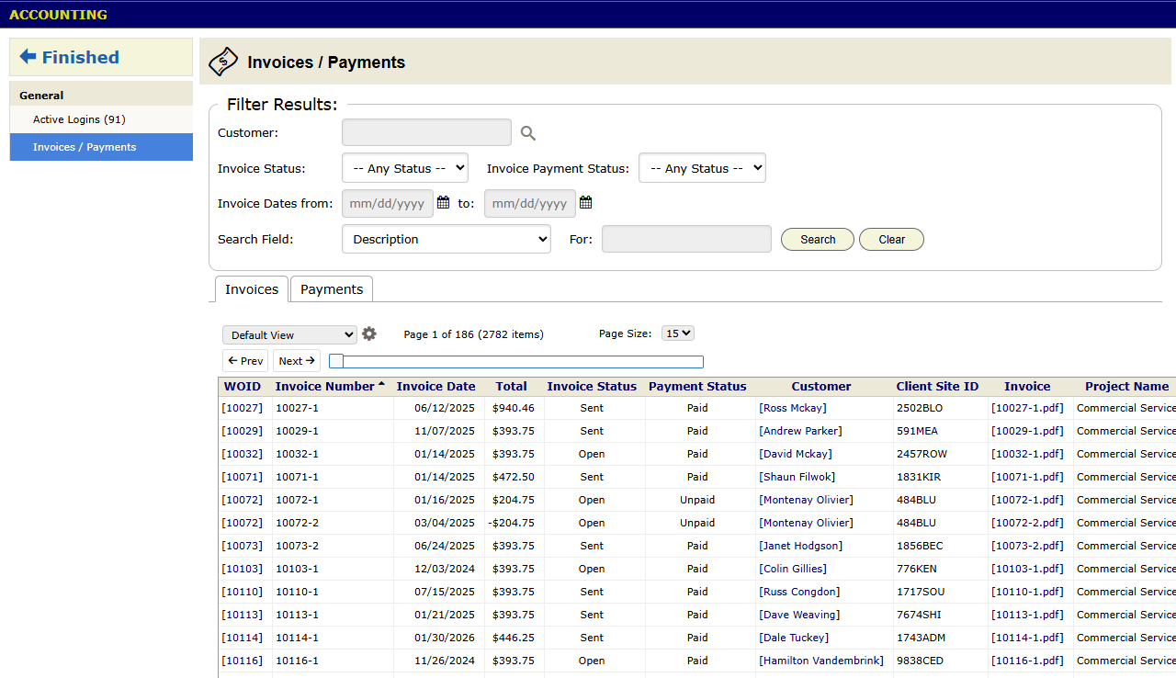This screenshot has width=1176, height=678.
Task: Click the Invoices / Payments money icon
Action: tap(223, 62)
